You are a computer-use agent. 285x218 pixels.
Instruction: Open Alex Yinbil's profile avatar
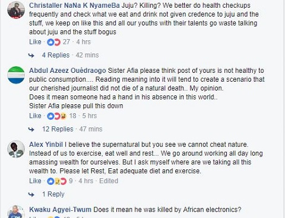point(16,149)
